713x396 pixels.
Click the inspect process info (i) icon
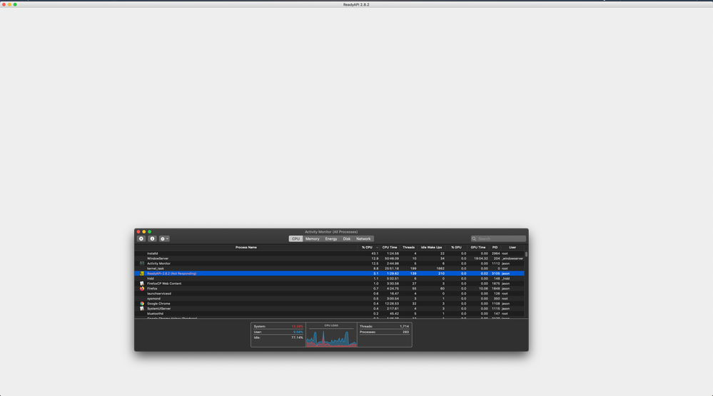pyautogui.click(x=152, y=239)
